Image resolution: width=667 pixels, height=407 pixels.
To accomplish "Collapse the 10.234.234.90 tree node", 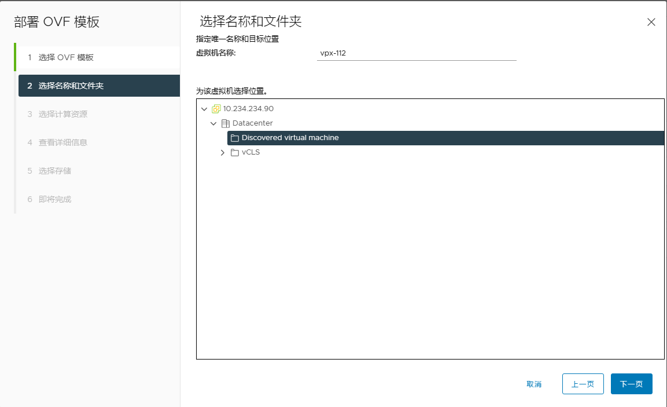I will (x=204, y=108).
